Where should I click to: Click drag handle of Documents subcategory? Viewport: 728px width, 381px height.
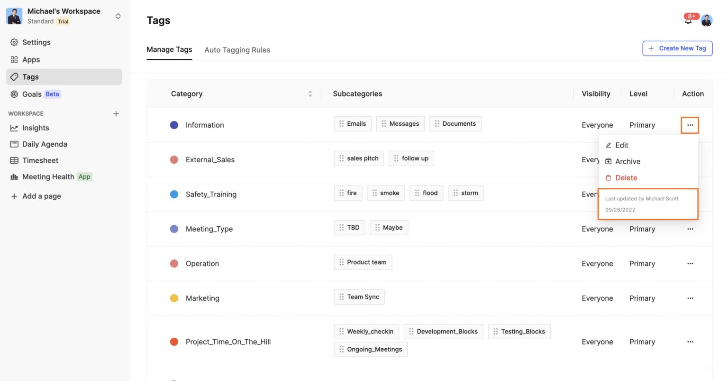click(x=437, y=124)
